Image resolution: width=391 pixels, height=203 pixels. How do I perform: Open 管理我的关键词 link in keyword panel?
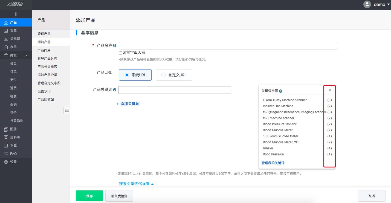pos(273,163)
